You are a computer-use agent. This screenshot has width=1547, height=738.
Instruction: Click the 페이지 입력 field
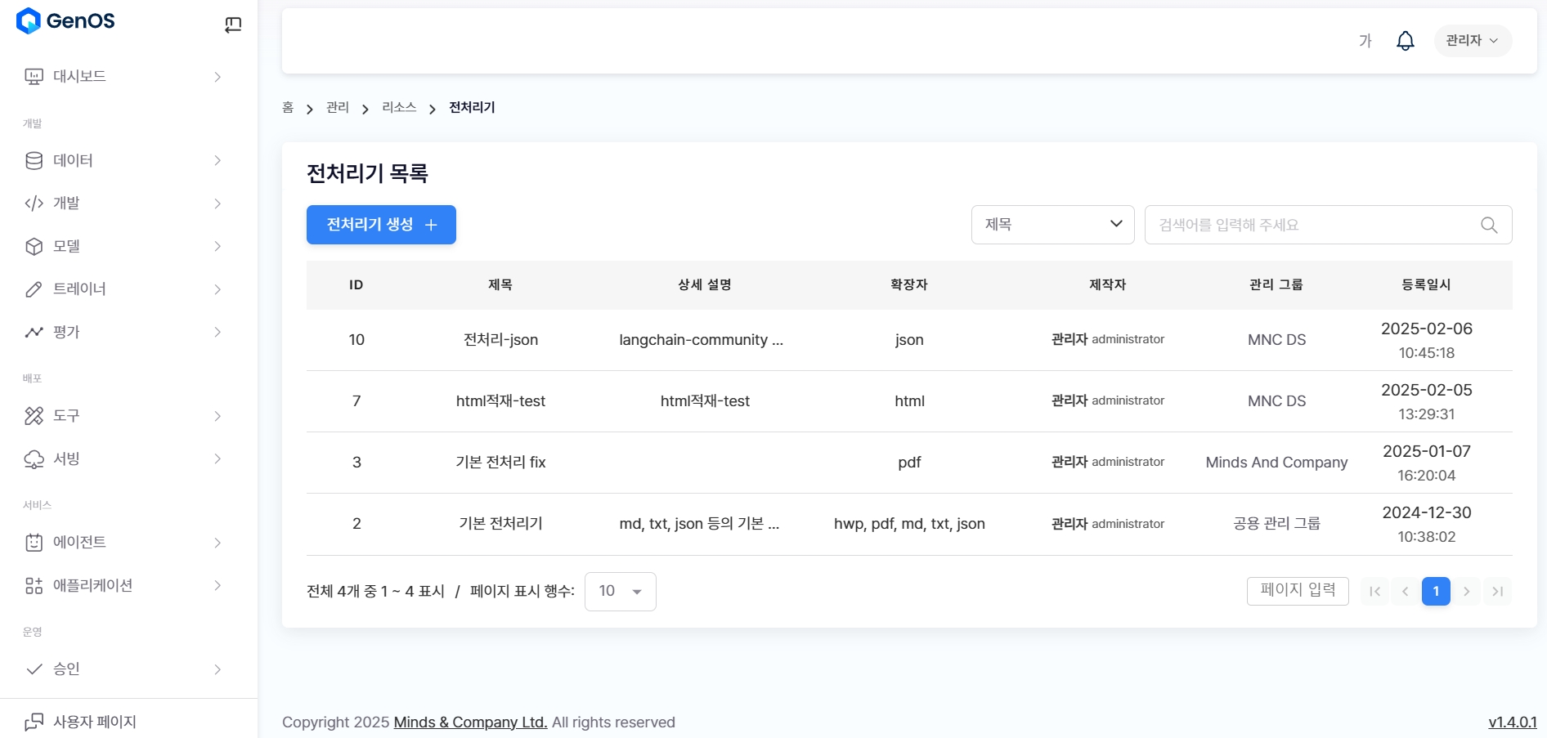click(x=1297, y=591)
